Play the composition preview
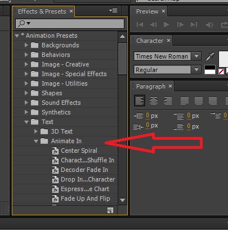This screenshot has height=230, width=228. click(x=167, y=25)
